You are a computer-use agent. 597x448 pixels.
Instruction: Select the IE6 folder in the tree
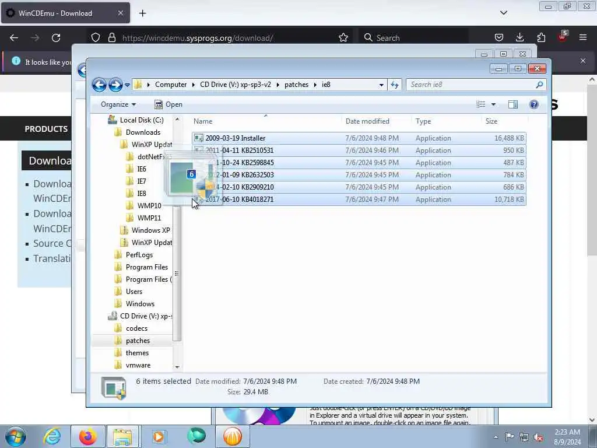point(142,169)
